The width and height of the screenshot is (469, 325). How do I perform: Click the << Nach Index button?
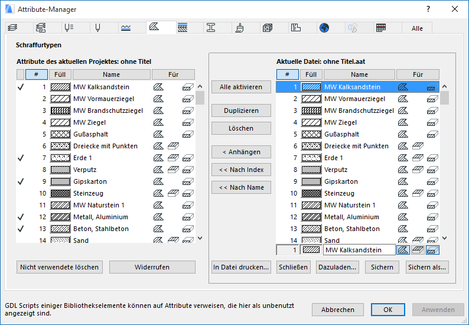241,170
